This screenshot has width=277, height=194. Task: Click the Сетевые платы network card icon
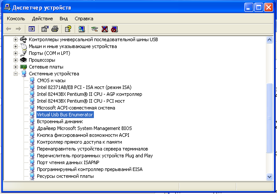[x=23, y=67]
